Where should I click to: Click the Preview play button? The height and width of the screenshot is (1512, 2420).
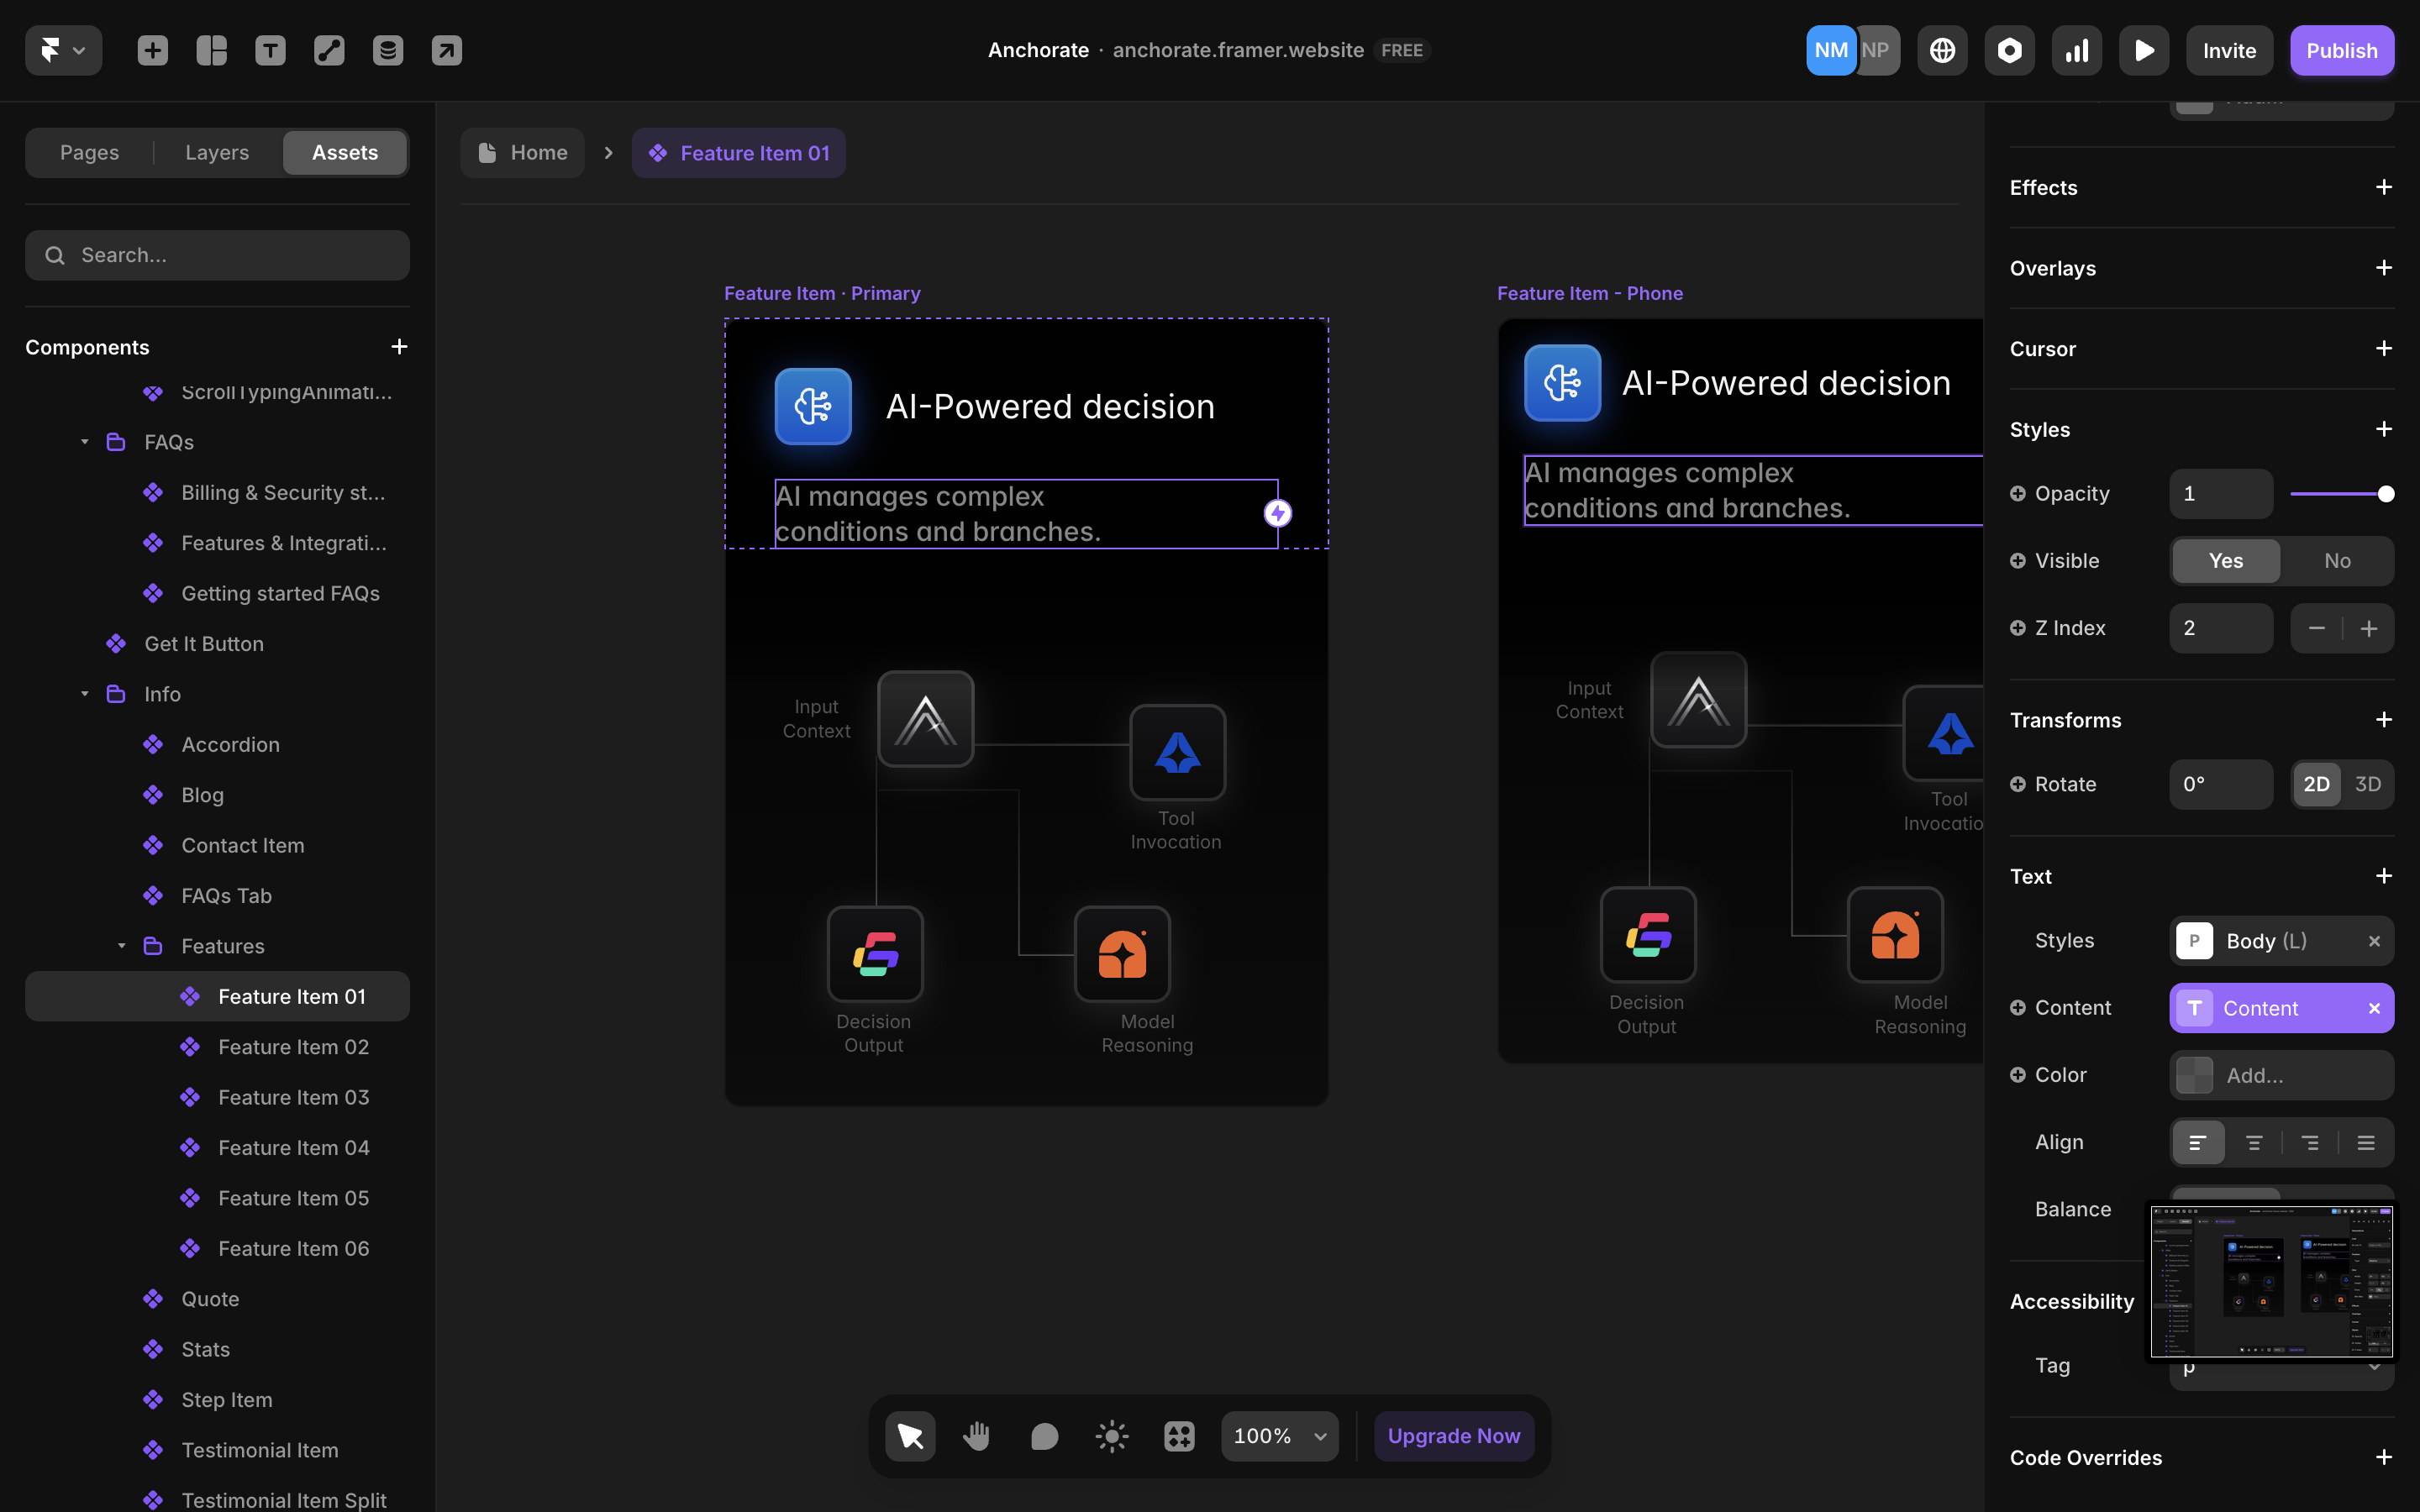2143,50
